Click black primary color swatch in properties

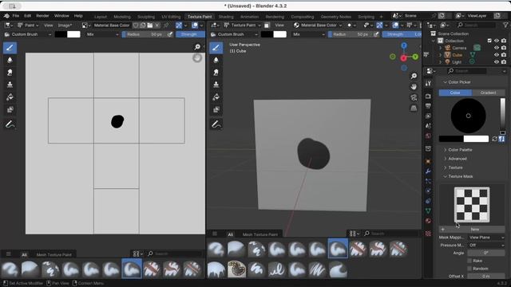(x=451, y=139)
